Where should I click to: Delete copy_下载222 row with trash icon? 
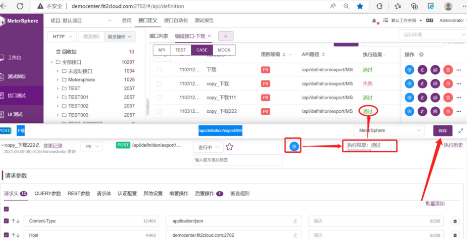pyautogui.click(x=448, y=111)
